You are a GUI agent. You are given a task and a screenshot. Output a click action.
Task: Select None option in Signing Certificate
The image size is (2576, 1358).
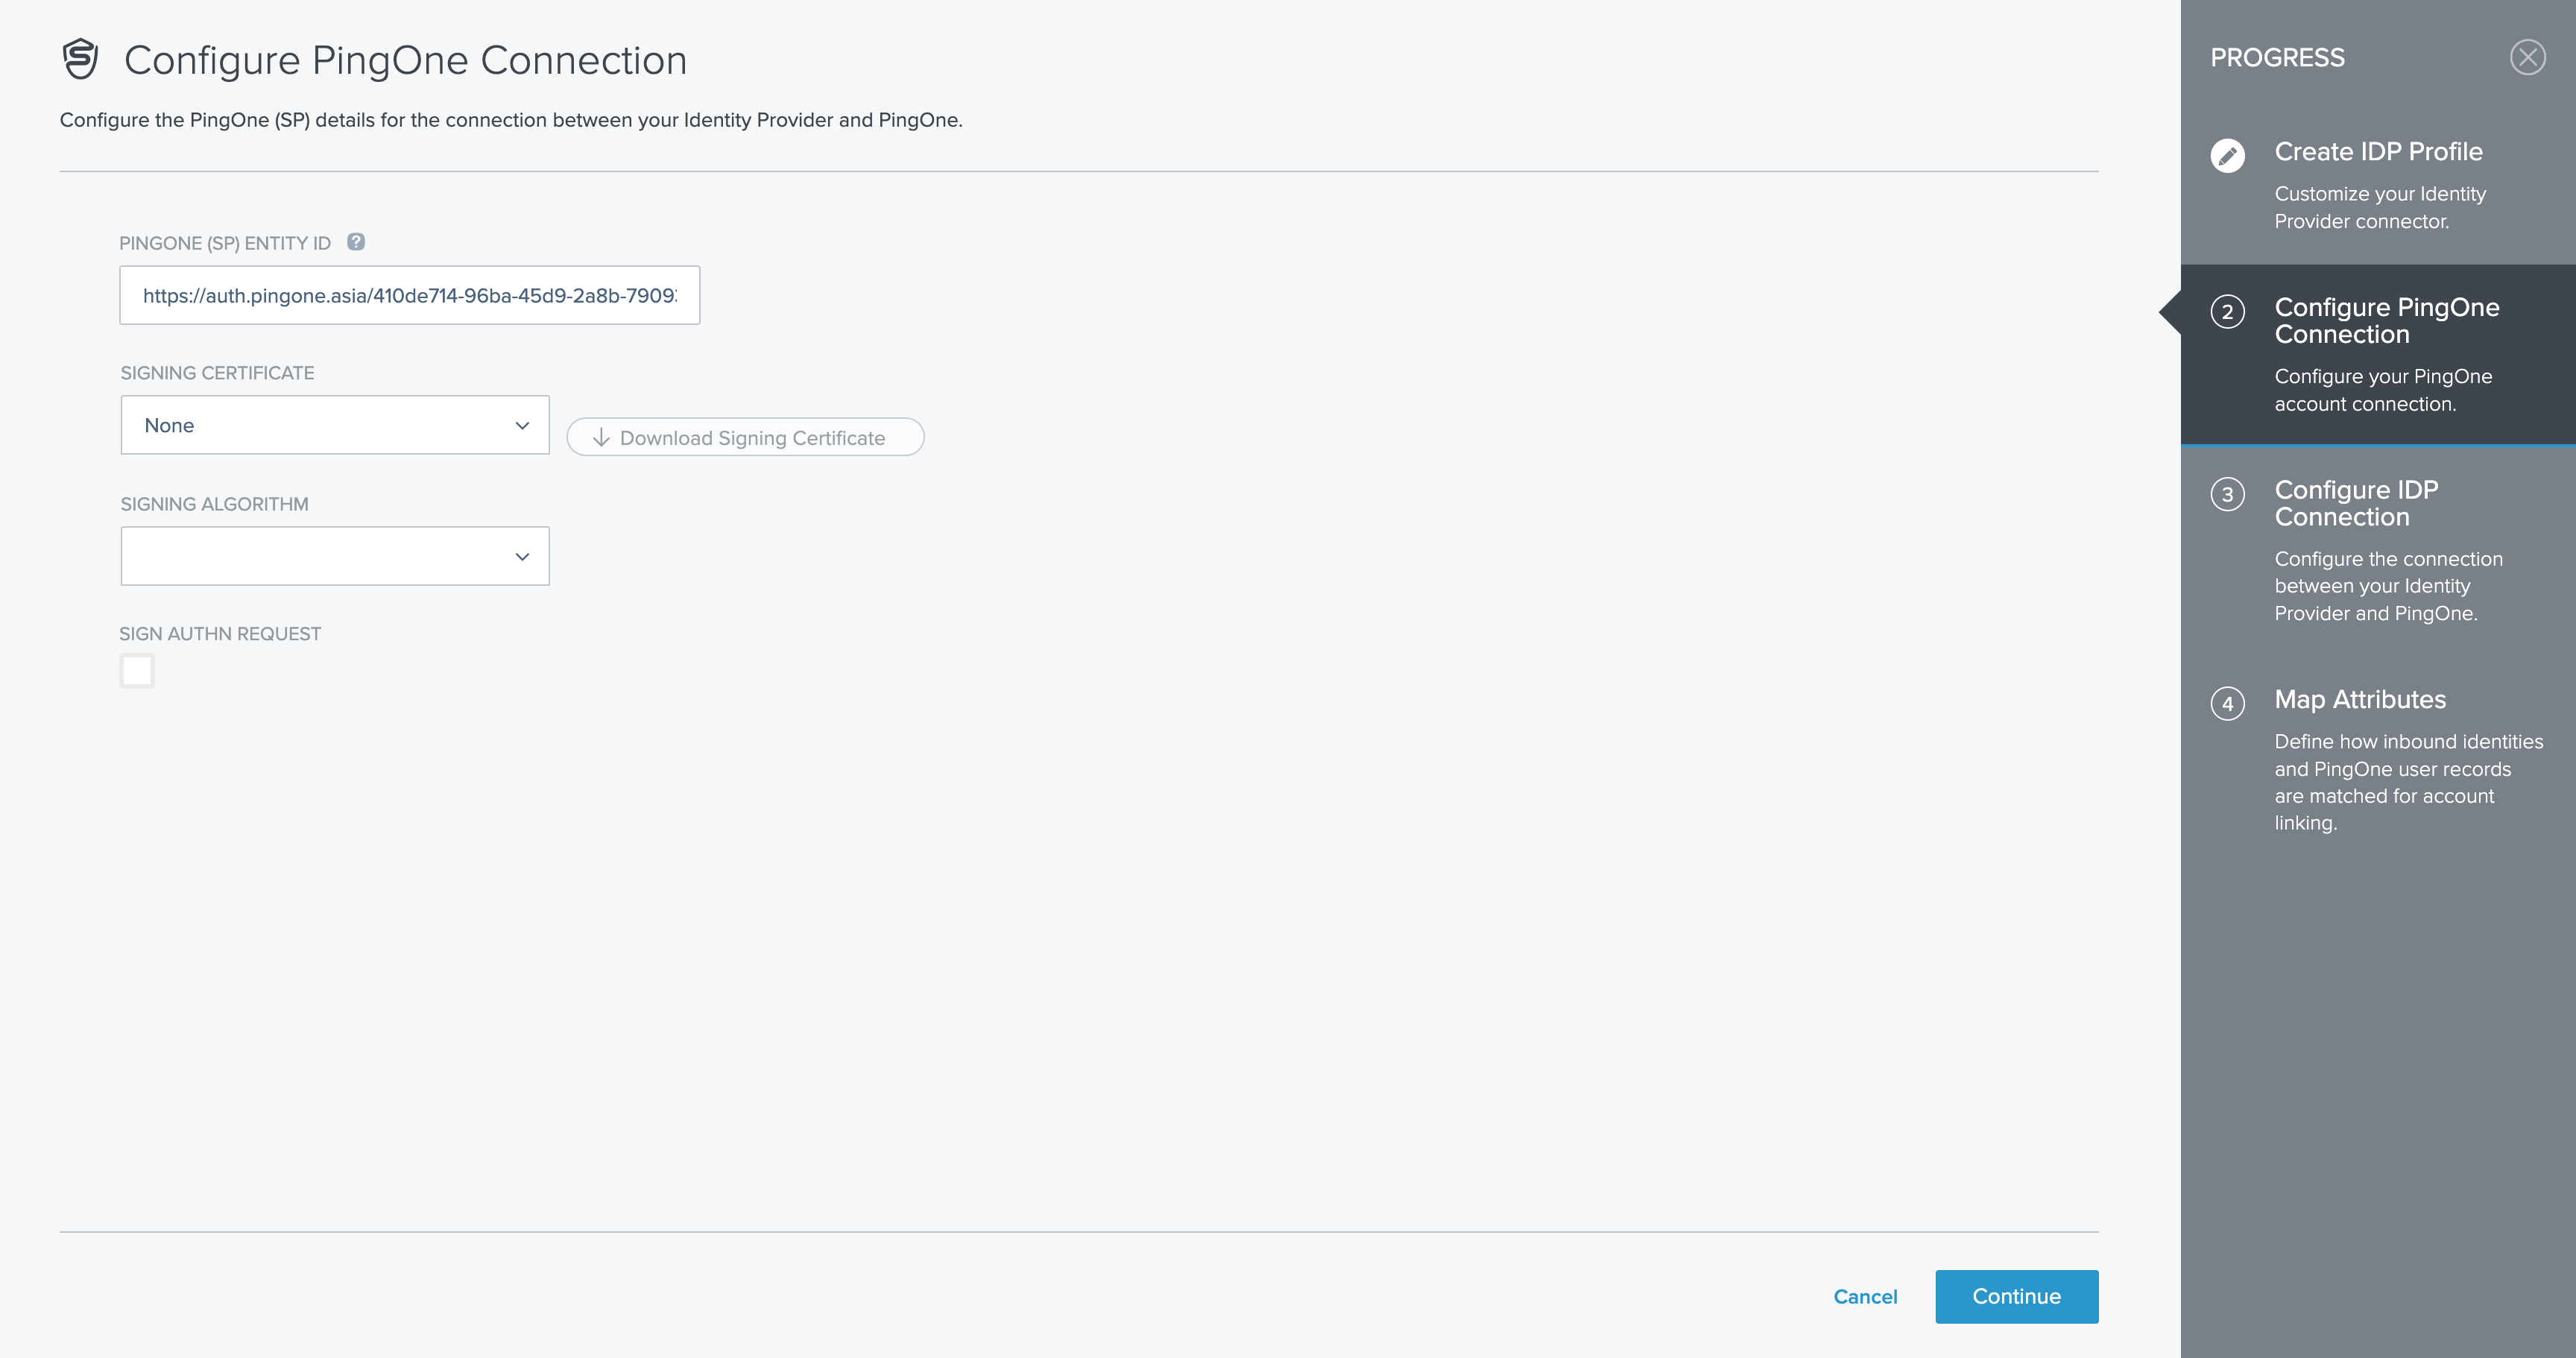[x=334, y=424]
